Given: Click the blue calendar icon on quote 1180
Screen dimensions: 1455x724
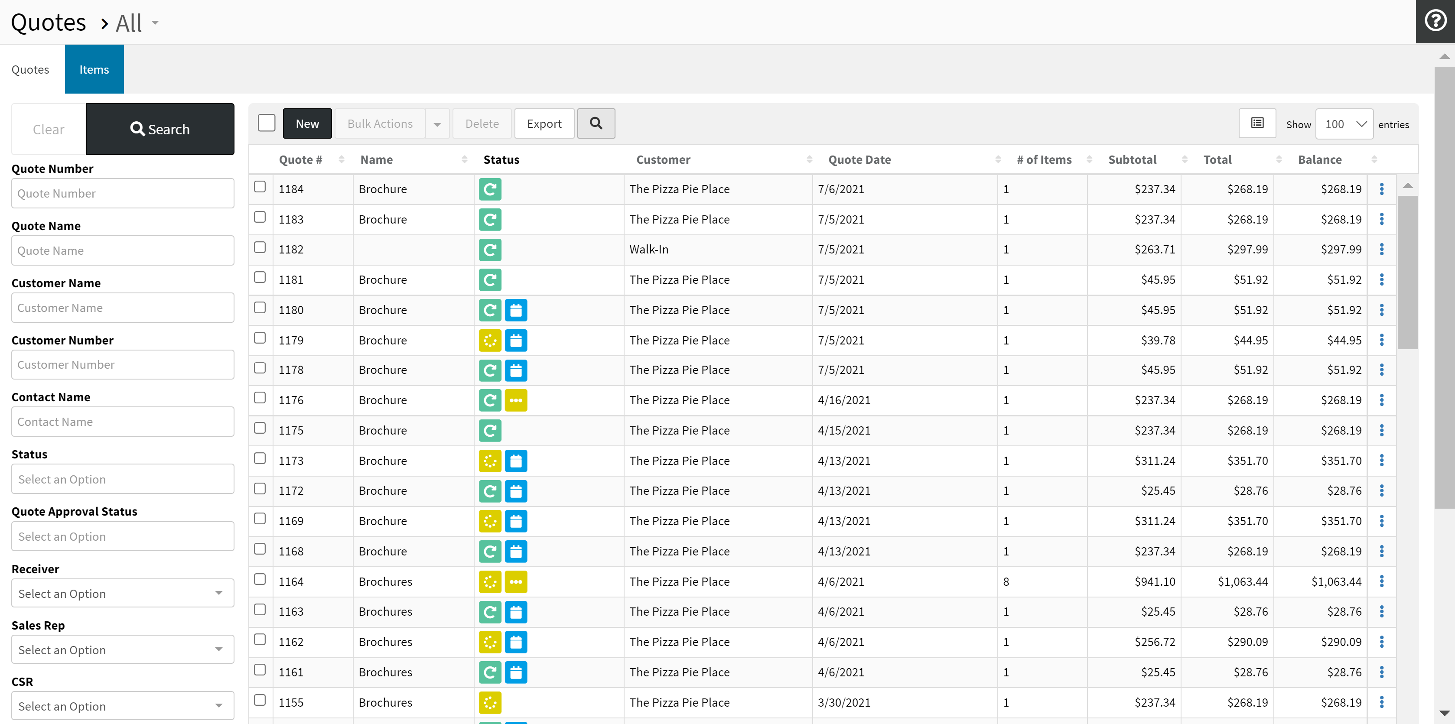Looking at the screenshot, I should click(515, 310).
